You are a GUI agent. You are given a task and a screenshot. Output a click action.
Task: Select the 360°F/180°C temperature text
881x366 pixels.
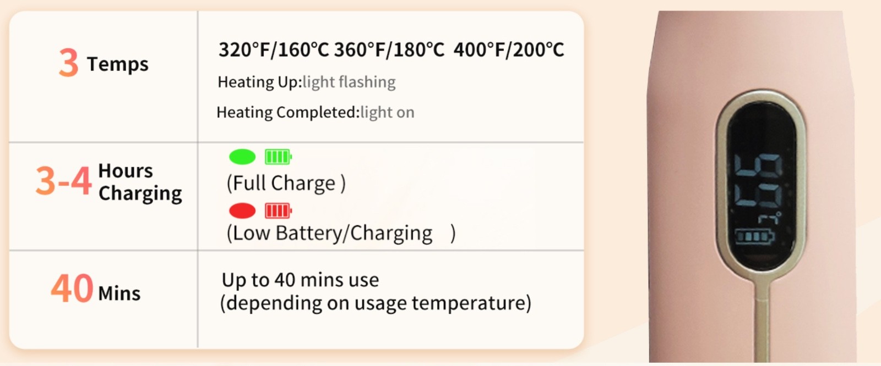click(389, 50)
